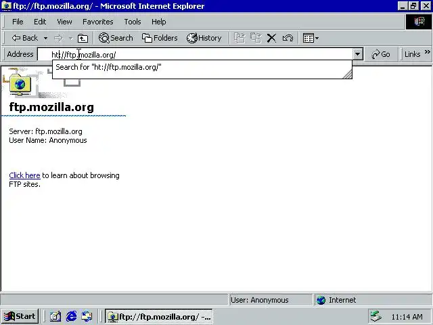Click the 'User: Anonymous' status bar panel
This screenshot has width=433, height=325.
tap(270, 300)
